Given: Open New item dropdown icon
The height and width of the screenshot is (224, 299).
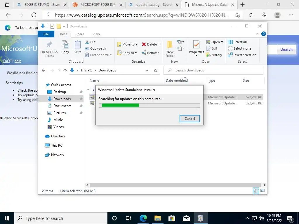Looking at the screenshot, I should coord(180,42).
